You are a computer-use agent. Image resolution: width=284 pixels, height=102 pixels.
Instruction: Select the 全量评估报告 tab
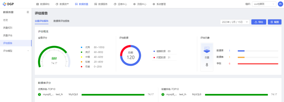pos(42,21)
